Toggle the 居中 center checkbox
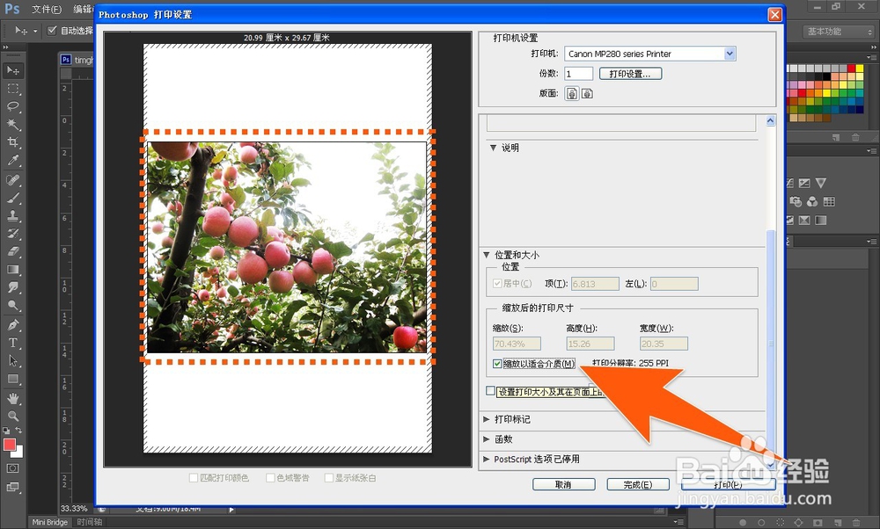Viewport: 880px width, 529px height. [497, 284]
